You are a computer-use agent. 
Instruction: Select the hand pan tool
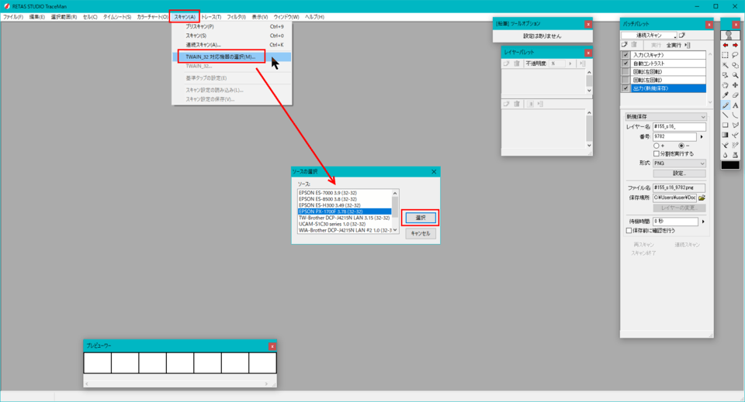click(725, 85)
